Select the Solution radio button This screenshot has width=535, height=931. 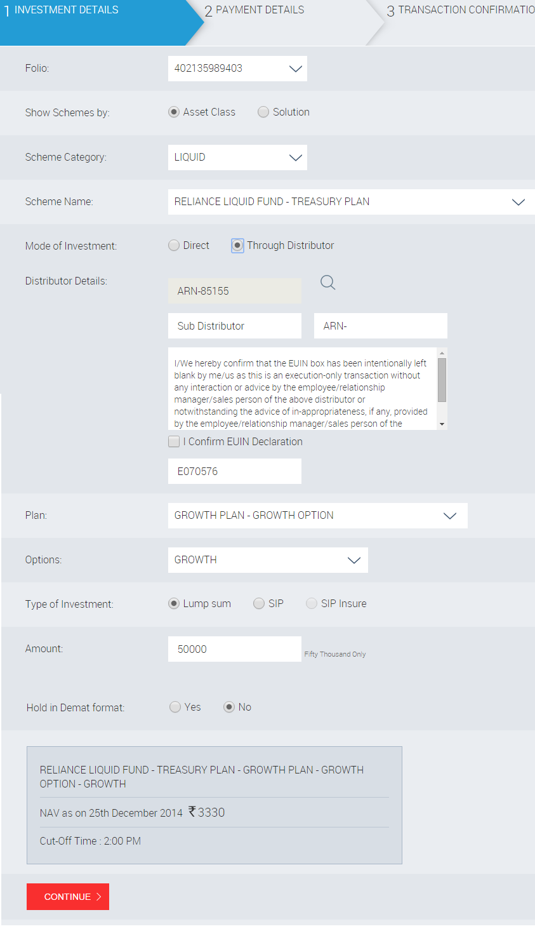(263, 112)
